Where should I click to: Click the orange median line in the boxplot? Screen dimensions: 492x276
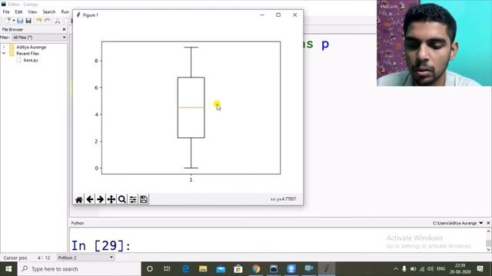(191, 107)
